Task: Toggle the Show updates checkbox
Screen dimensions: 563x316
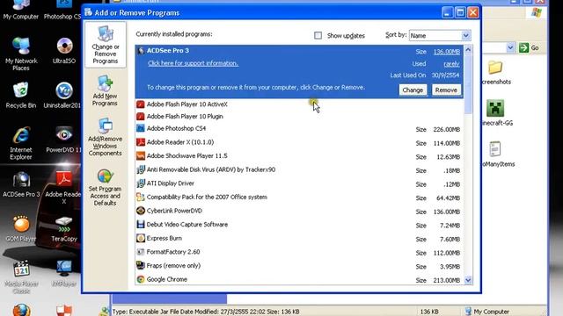Action: [x=318, y=35]
